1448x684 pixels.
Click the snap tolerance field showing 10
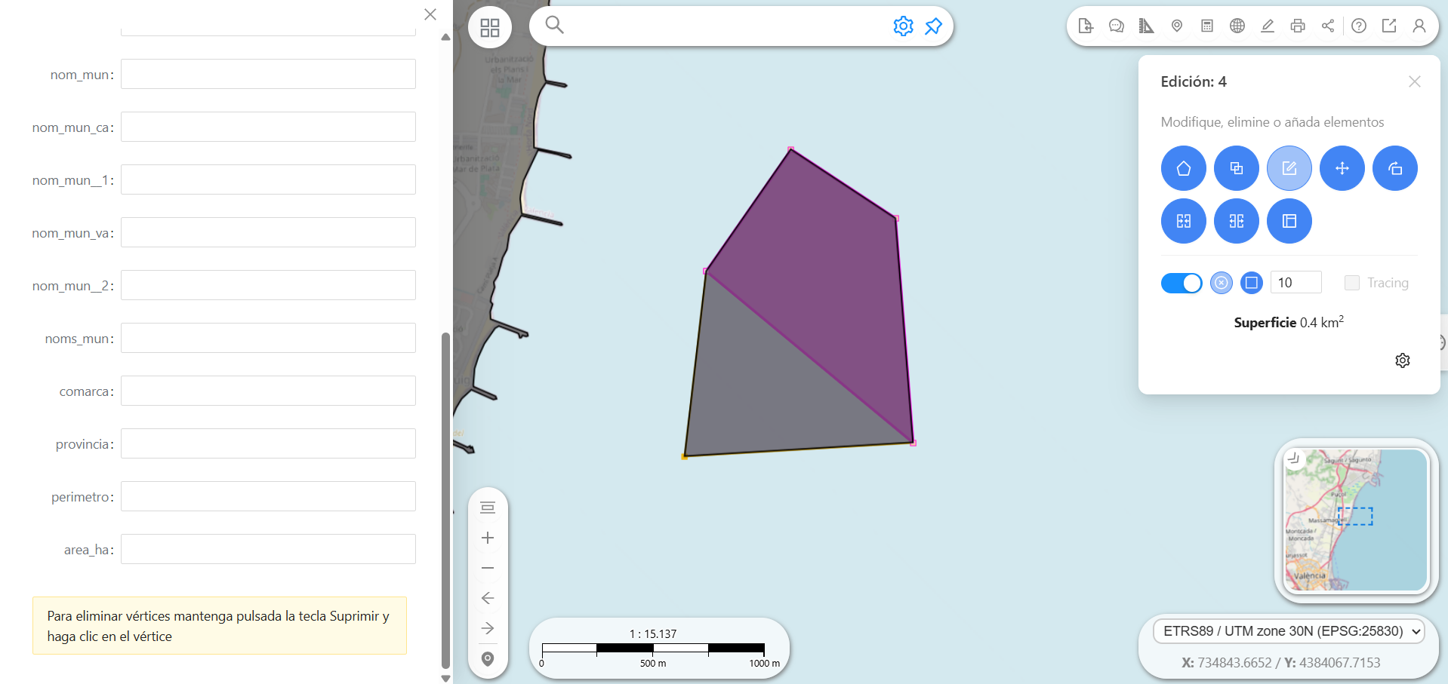point(1295,282)
